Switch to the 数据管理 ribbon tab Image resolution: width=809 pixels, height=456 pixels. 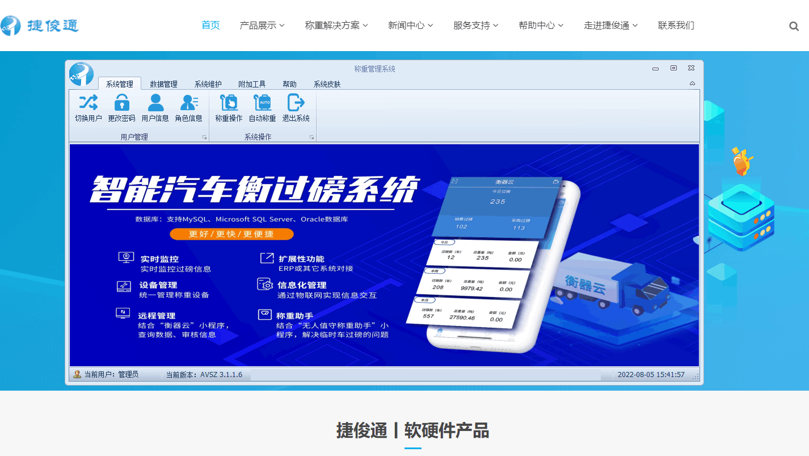[163, 84]
